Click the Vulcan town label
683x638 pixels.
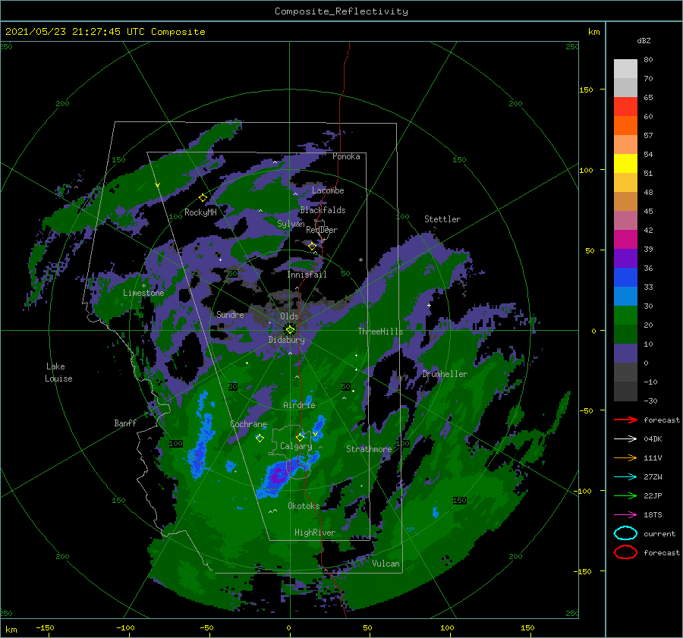386,563
